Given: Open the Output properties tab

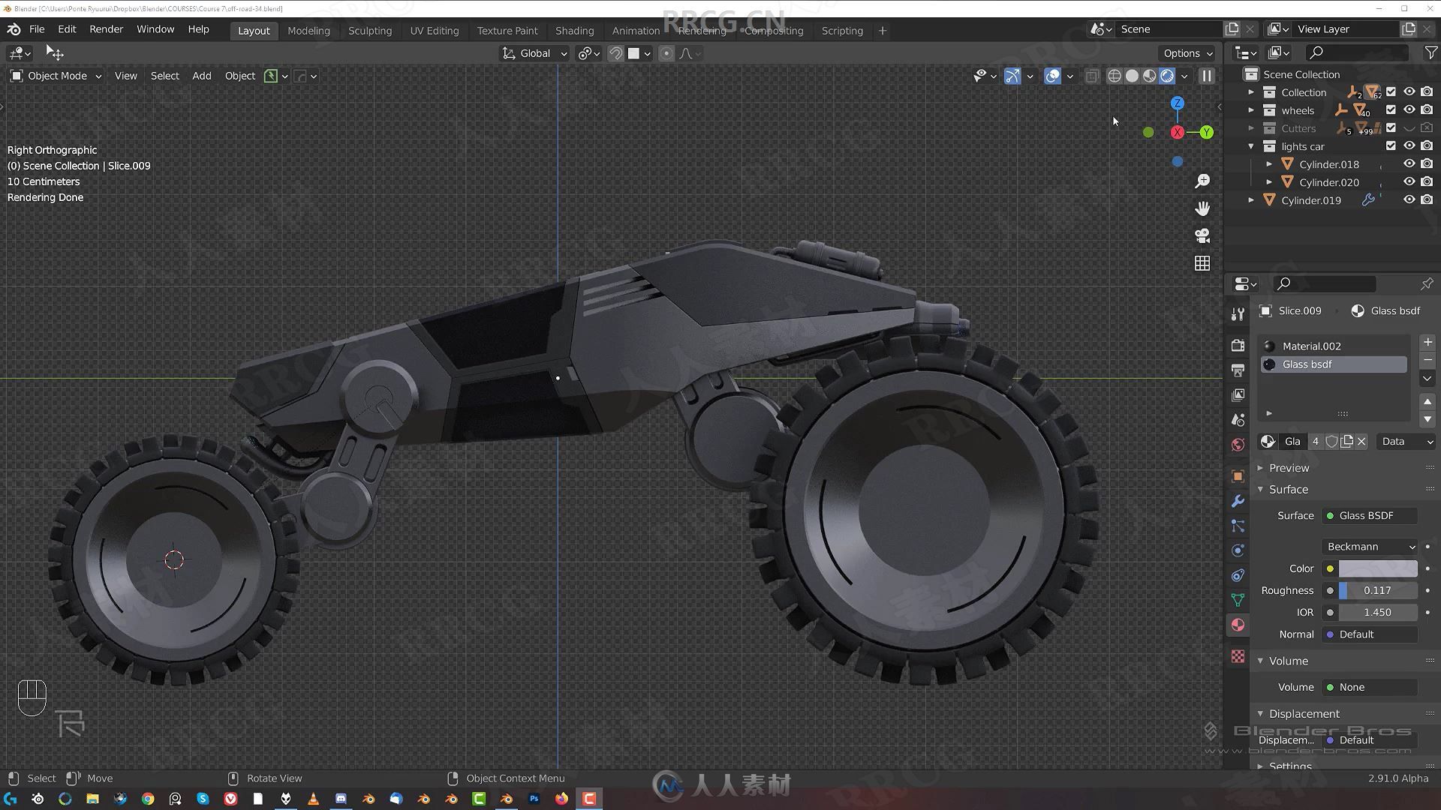Looking at the screenshot, I should pyautogui.click(x=1238, y=370).
